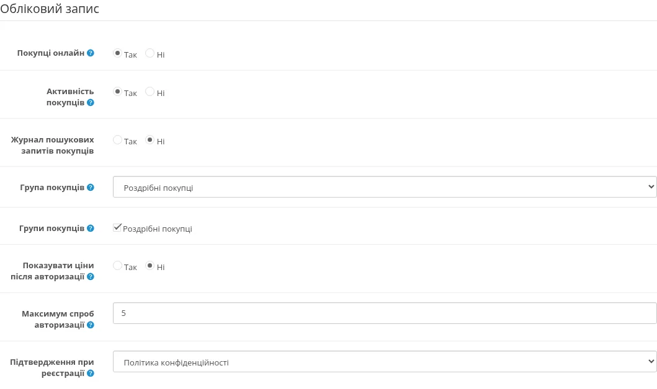Choose Ні for Активність покупців
The image size is (657, 389).
coord(150,92)
